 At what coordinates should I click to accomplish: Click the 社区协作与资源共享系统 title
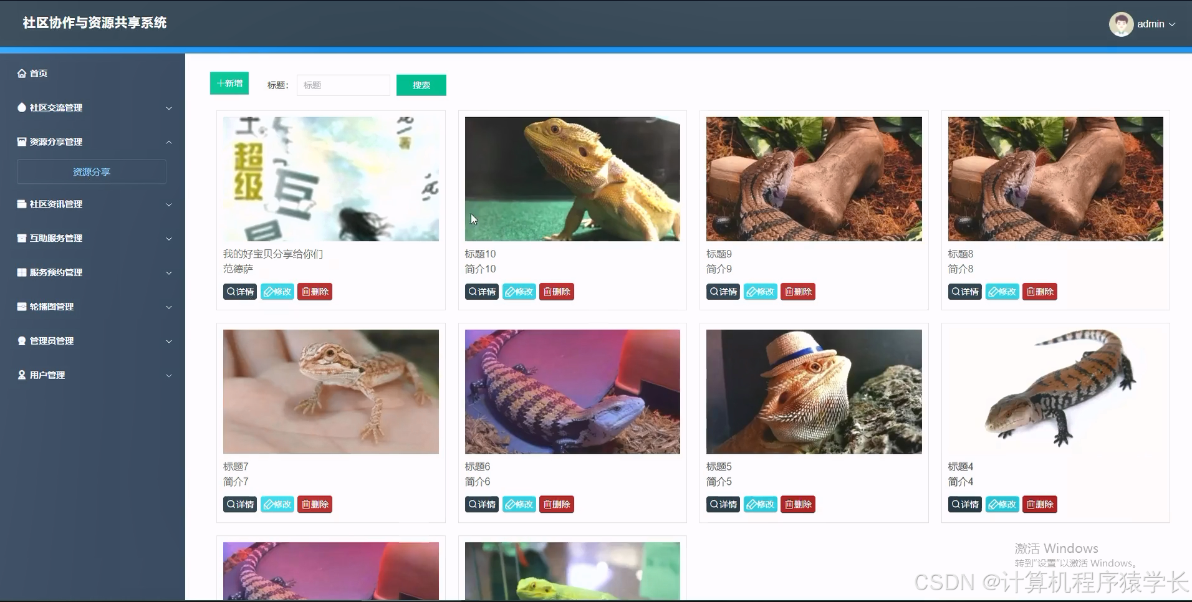(x=95, y=23)
